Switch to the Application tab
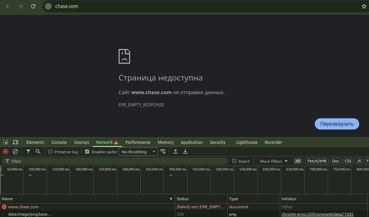This screenshot has width=369, height=217. tap(192, 142)
